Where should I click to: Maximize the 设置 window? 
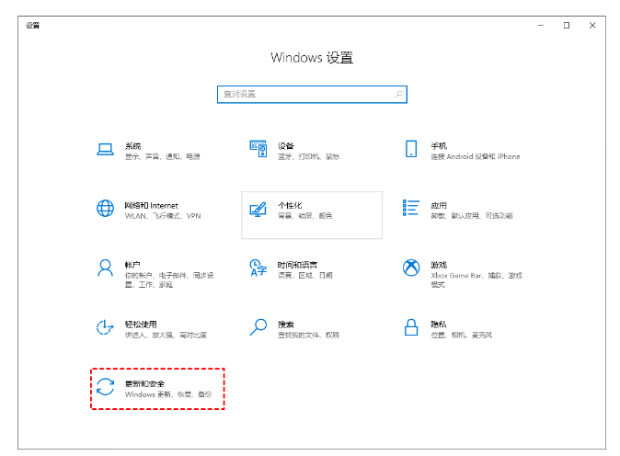pyautogui.click(x=567, y=25)
